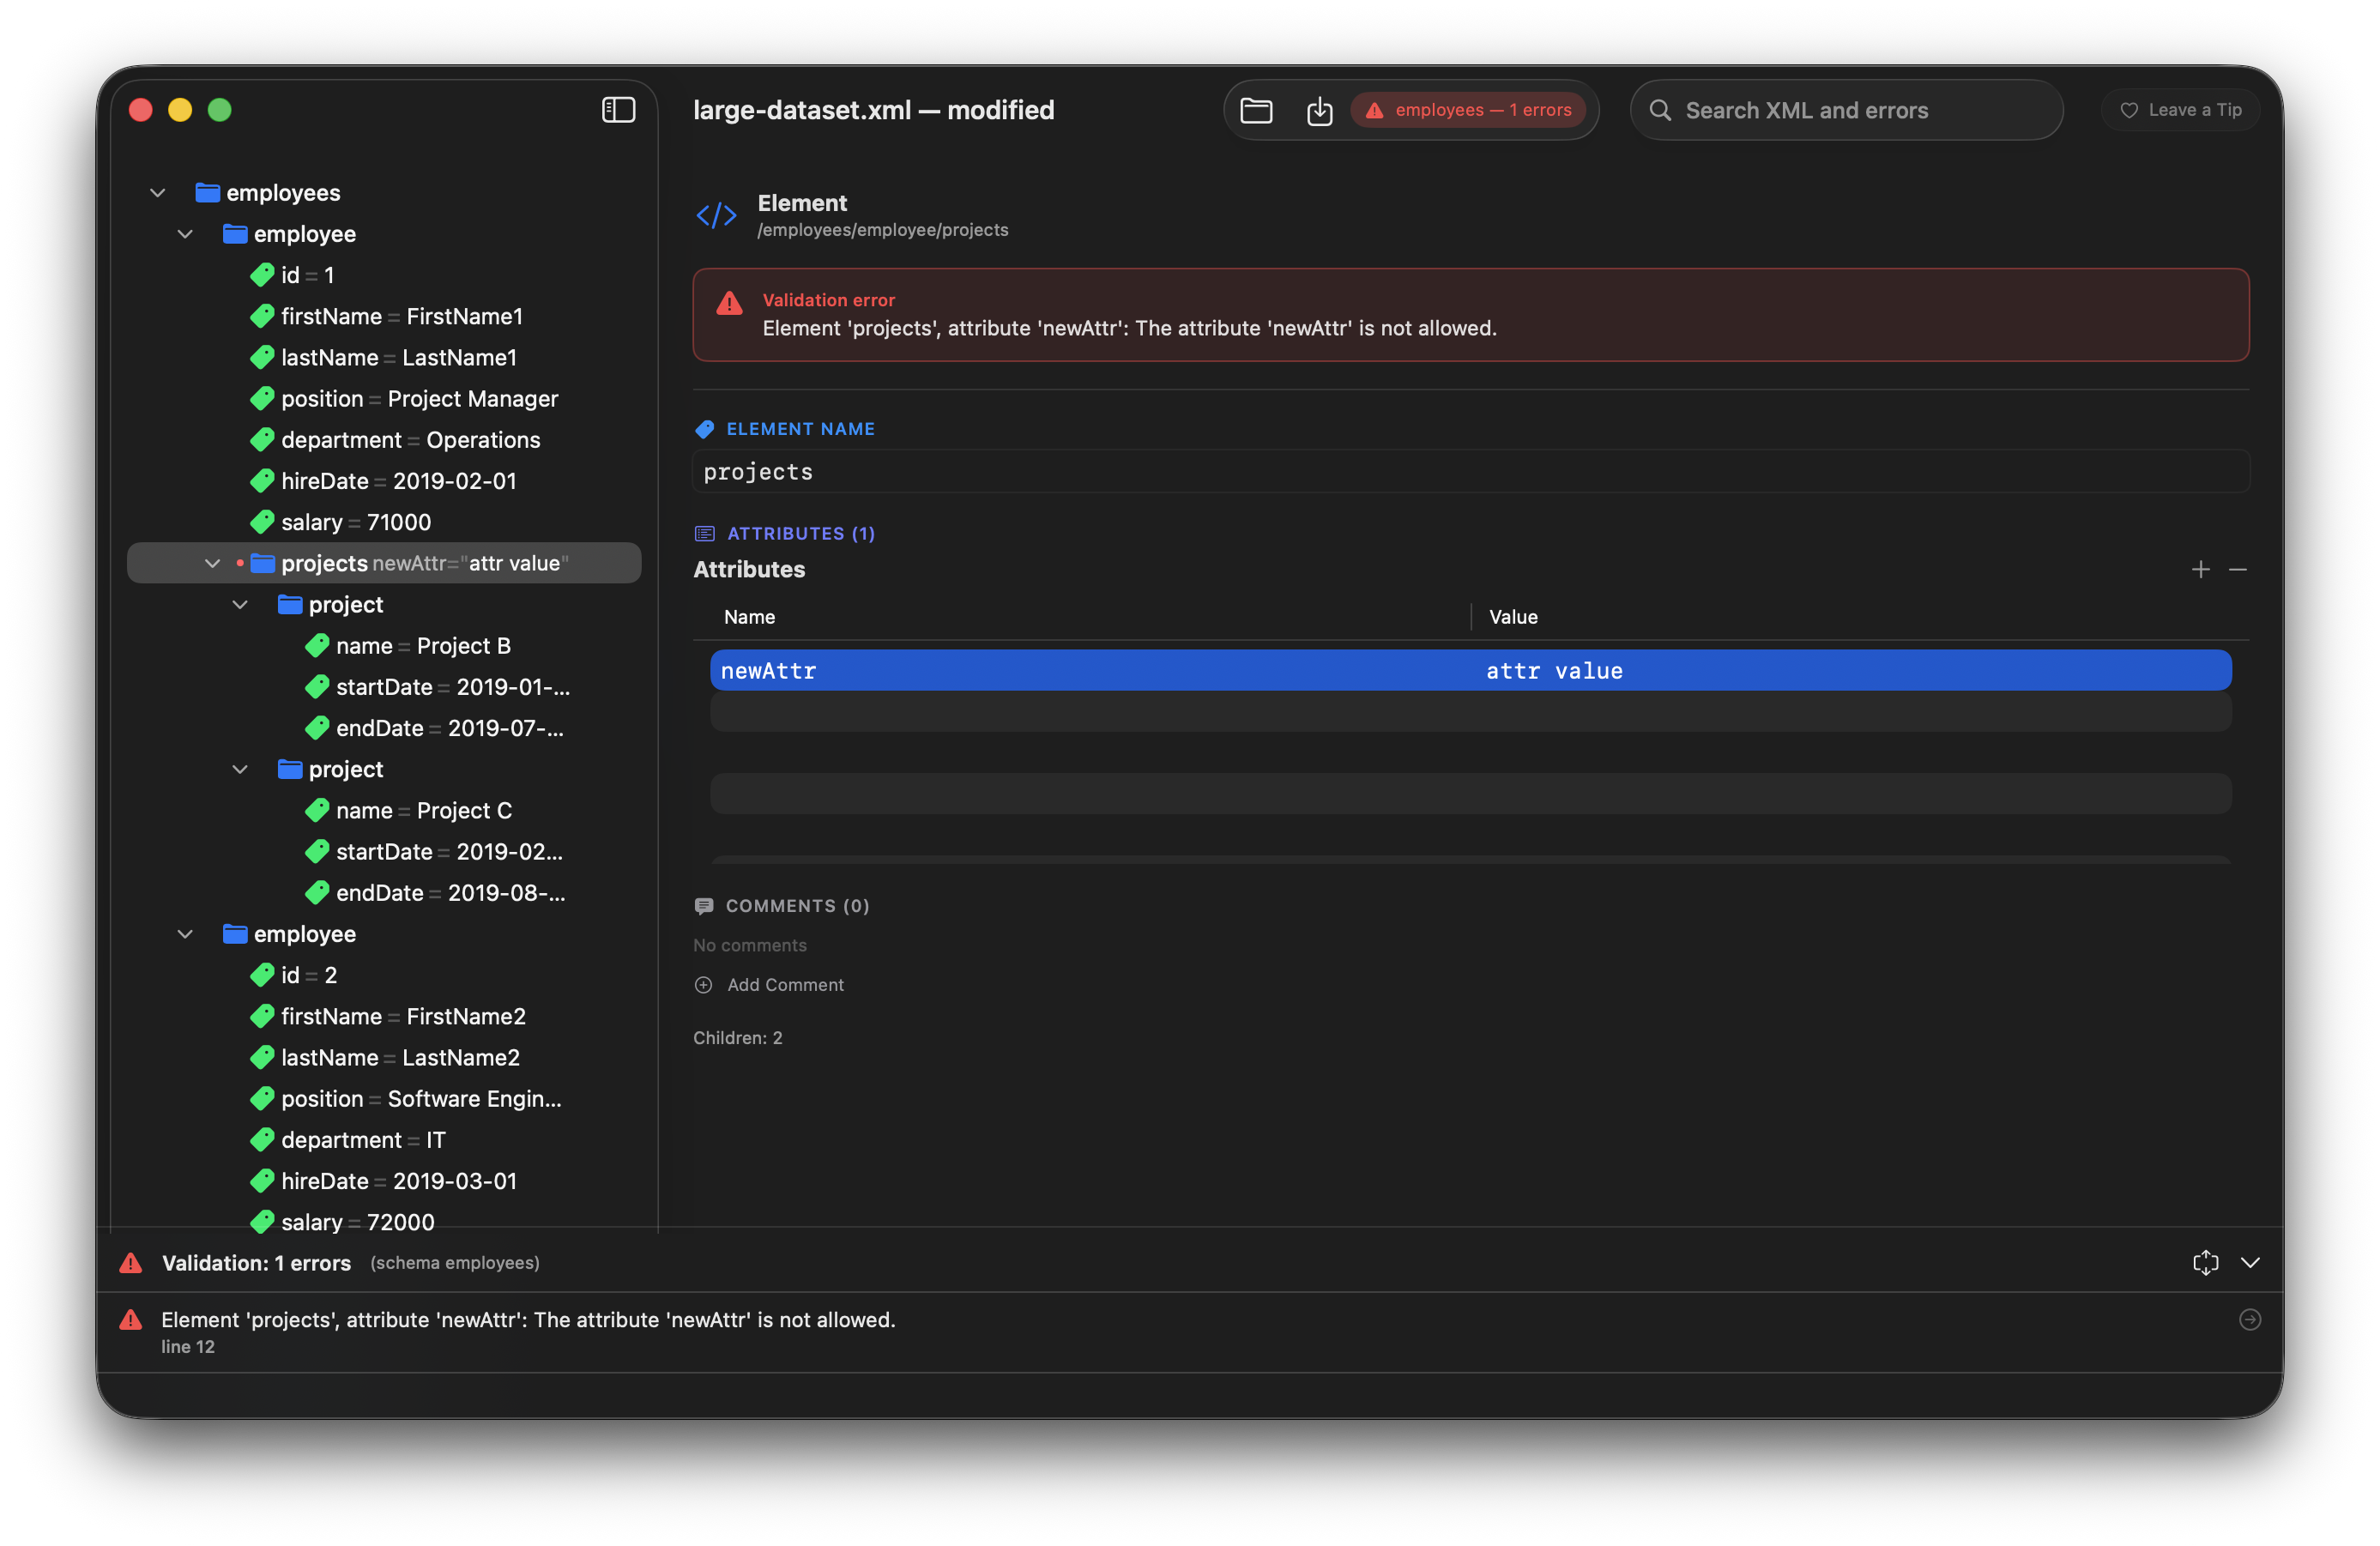The image size is (2380, 1546).
Task: Open the 'employees — 1 errors' badge
Action: pyautogui.click(x=1467, y=110)
